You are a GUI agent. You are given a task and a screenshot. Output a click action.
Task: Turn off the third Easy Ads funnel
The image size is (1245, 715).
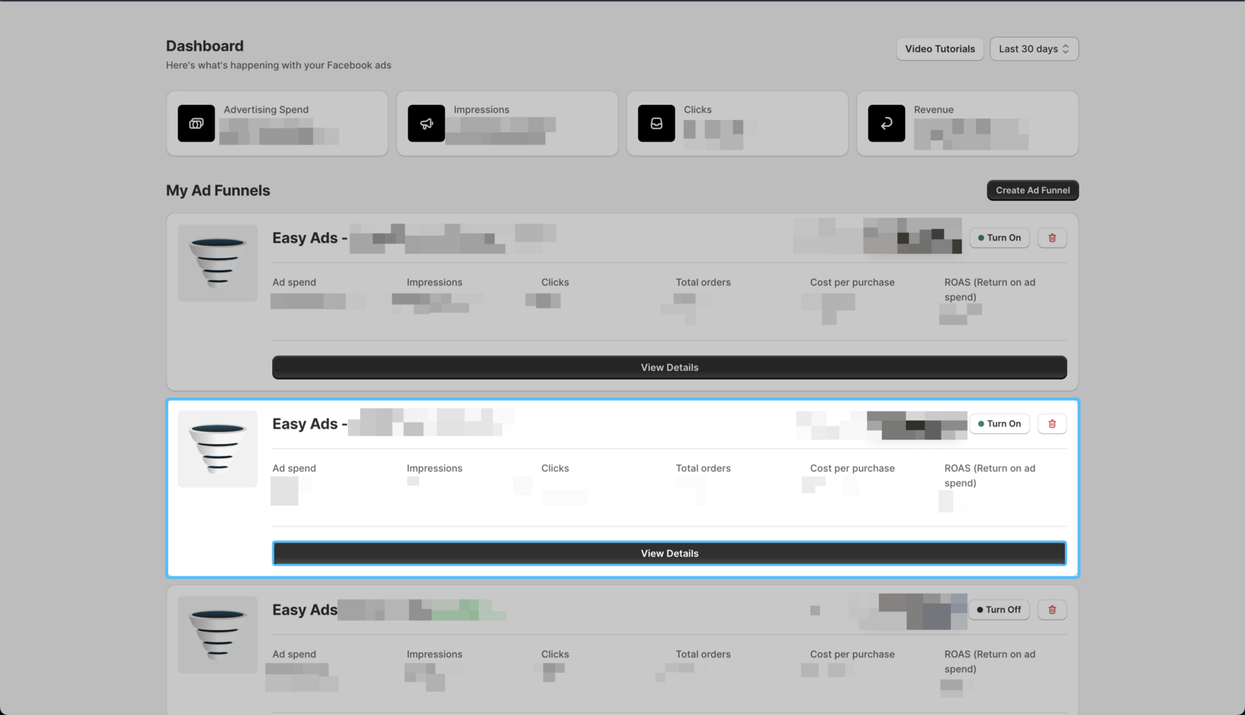coord(999,610)
